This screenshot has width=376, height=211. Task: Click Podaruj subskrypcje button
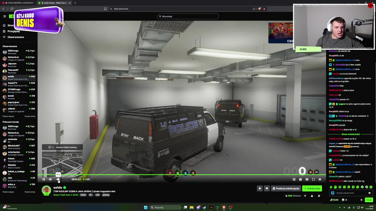pyautogui.click(x=286, y=188)
